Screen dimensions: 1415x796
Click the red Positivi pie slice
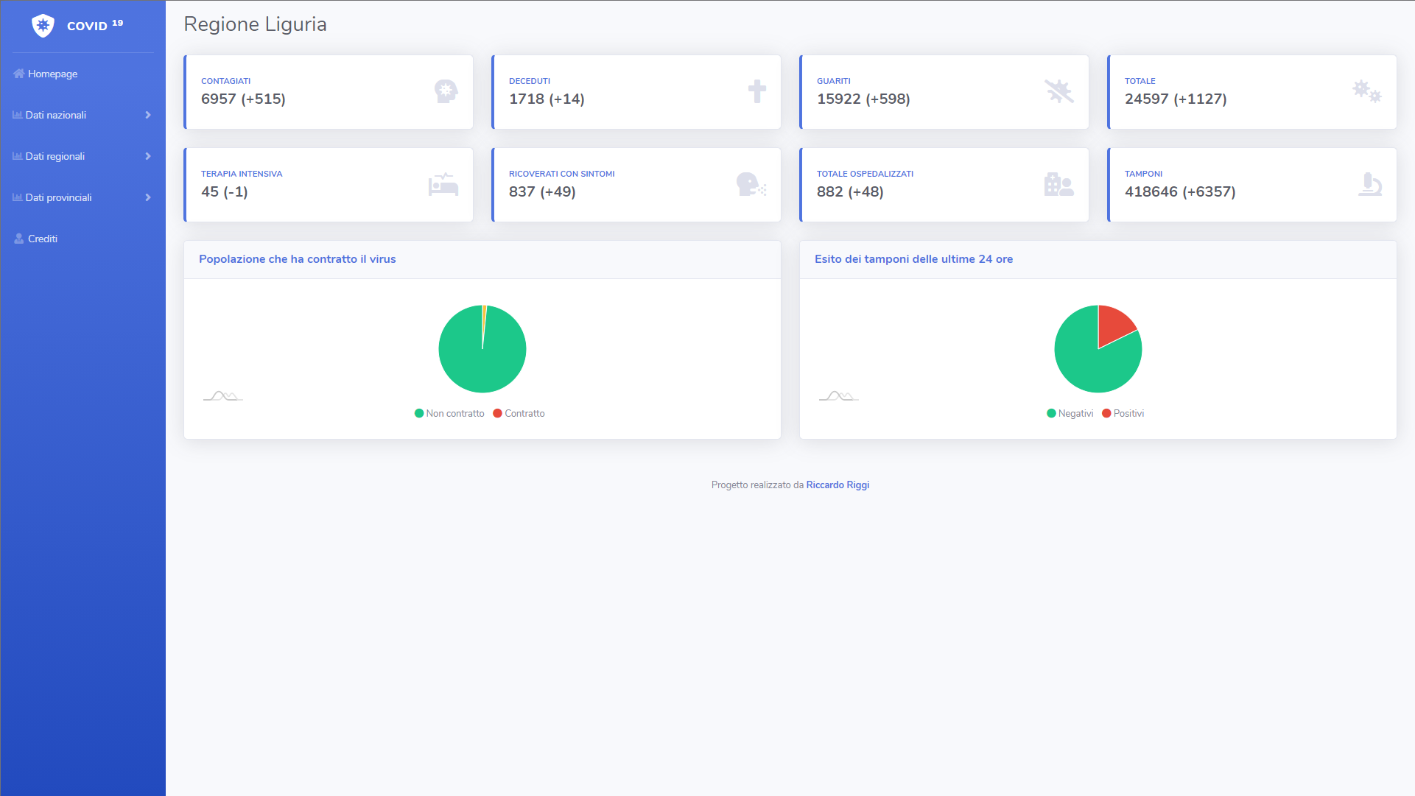click(x=1114, y=325)
